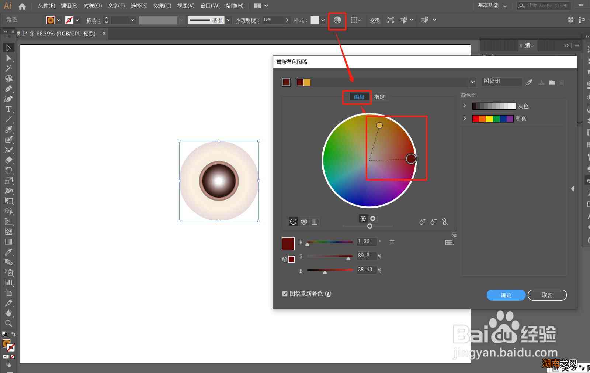Screen dimensions: 590x373
Task: Open the 窗口(W) menu
Action: pyautogui.click(x=210, y=6)
